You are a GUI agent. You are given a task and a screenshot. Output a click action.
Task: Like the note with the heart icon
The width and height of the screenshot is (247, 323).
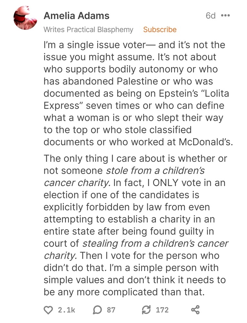(48, 310)
